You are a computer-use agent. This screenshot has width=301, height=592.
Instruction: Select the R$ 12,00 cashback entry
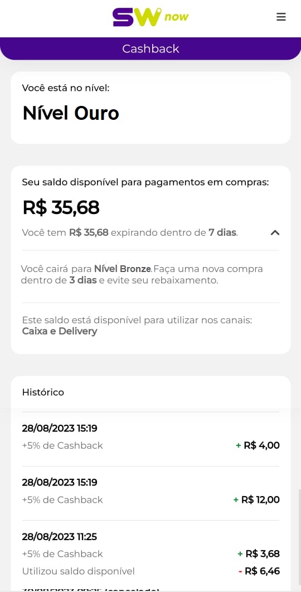tap(151, 492)
